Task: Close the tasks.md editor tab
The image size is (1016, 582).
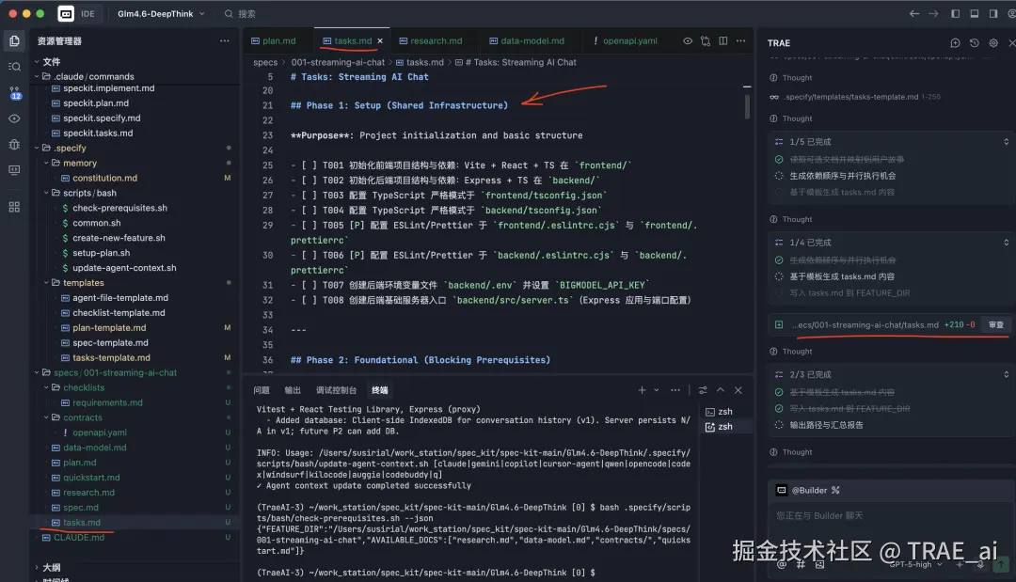Action: point(380,40)
